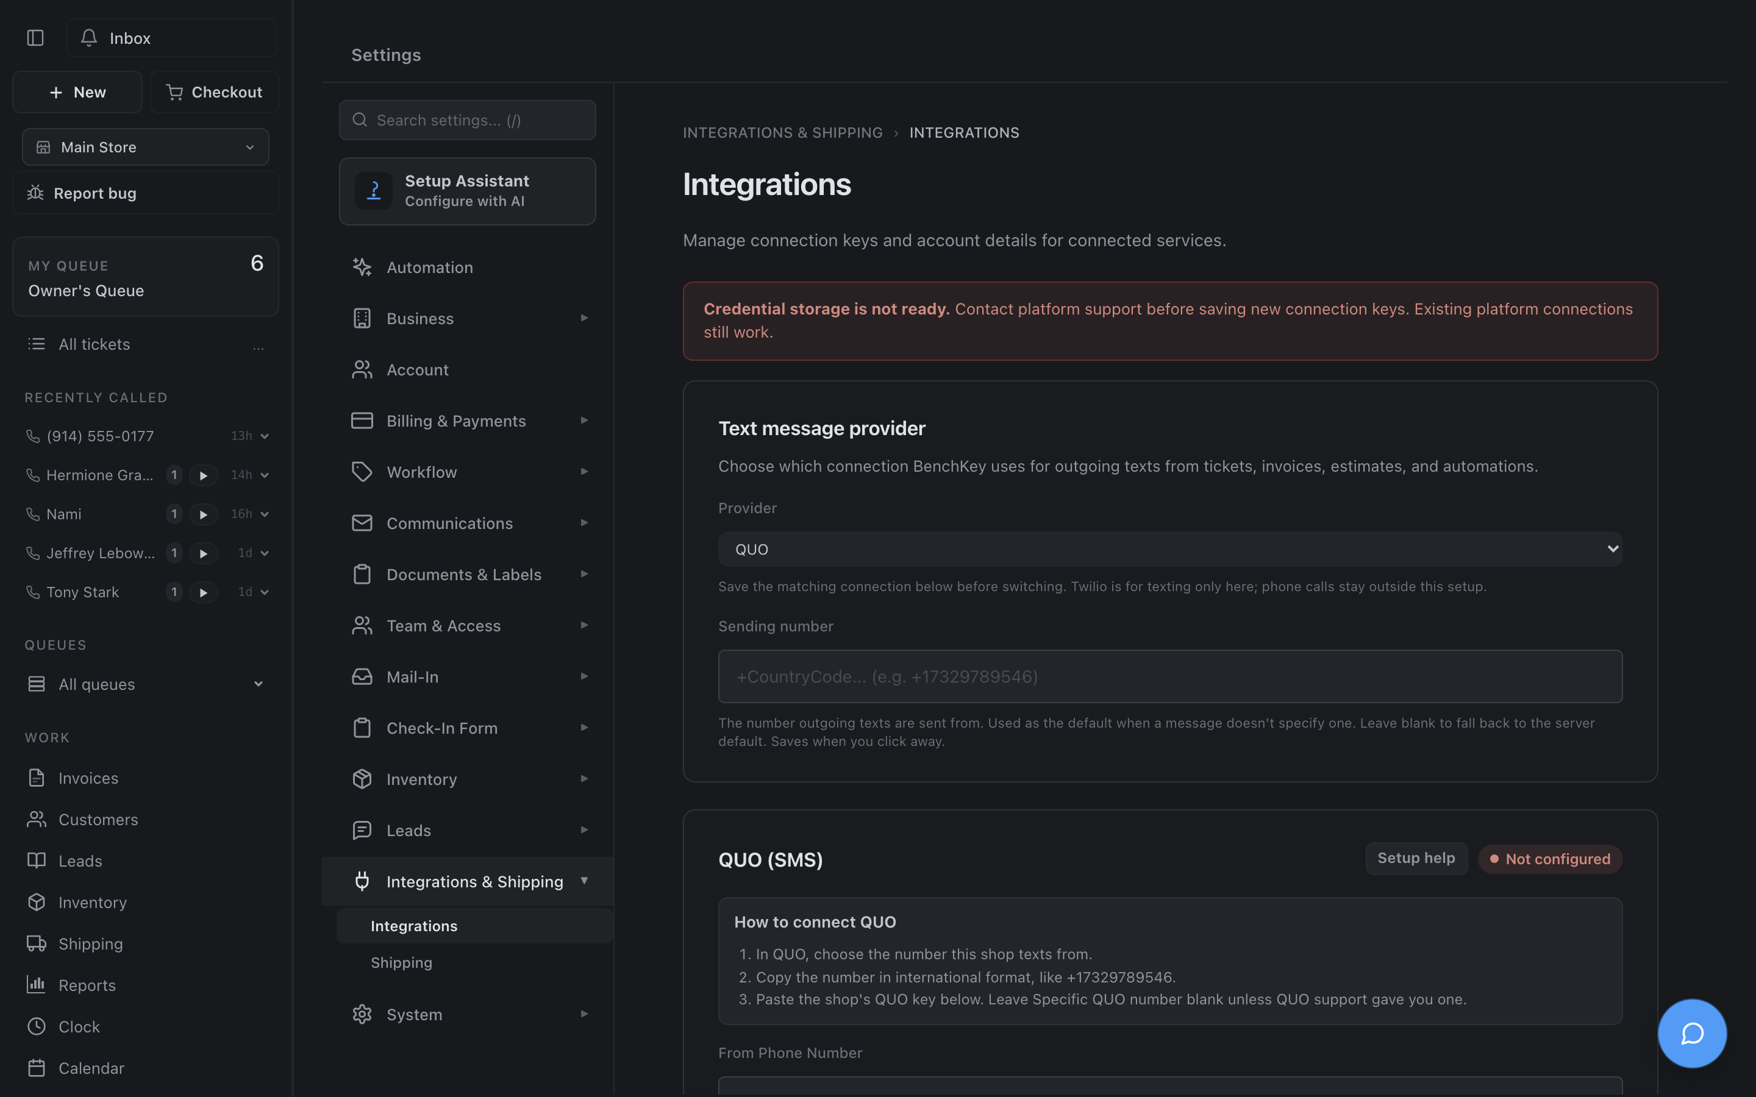1756x1097 pixels.
Task: Expand Tony Stark call entry chevron
Action: coord(265,593)
